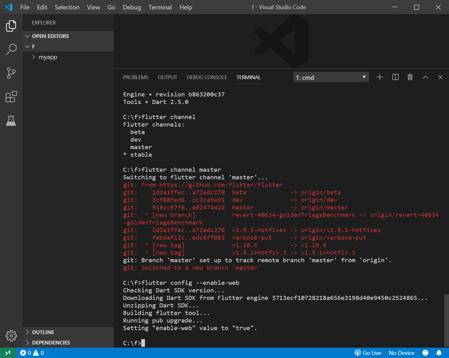Screen dimensions: 449x358
Task: Open the Terminal menu
Action: [160, 7]
